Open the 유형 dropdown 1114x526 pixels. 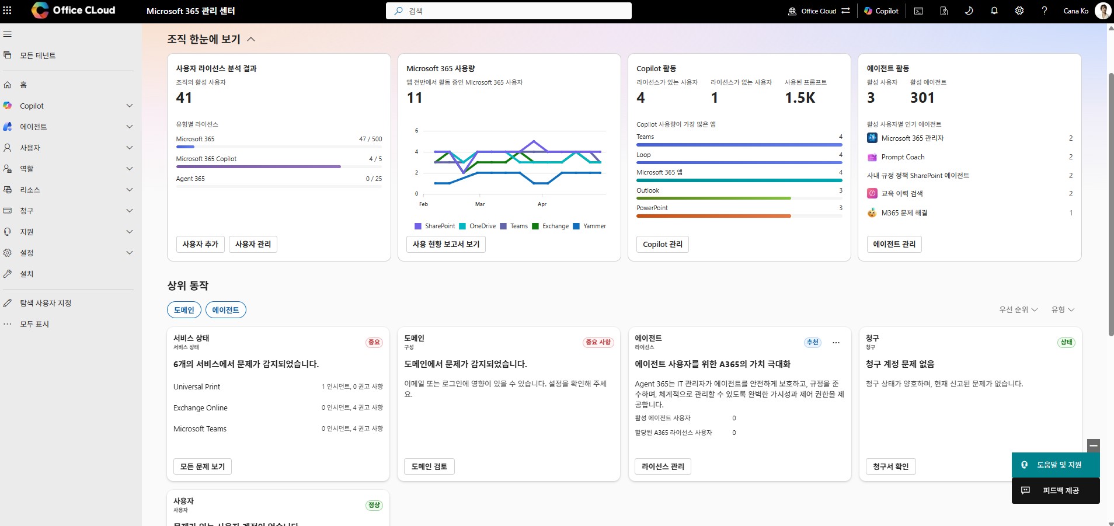point(1063,309)
